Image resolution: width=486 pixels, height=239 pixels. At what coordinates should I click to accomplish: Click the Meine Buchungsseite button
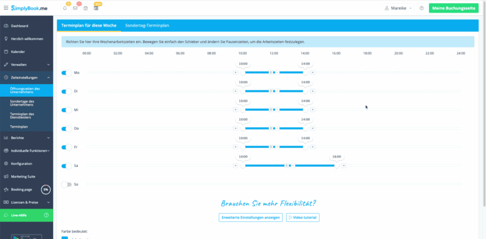coord(454,8)
